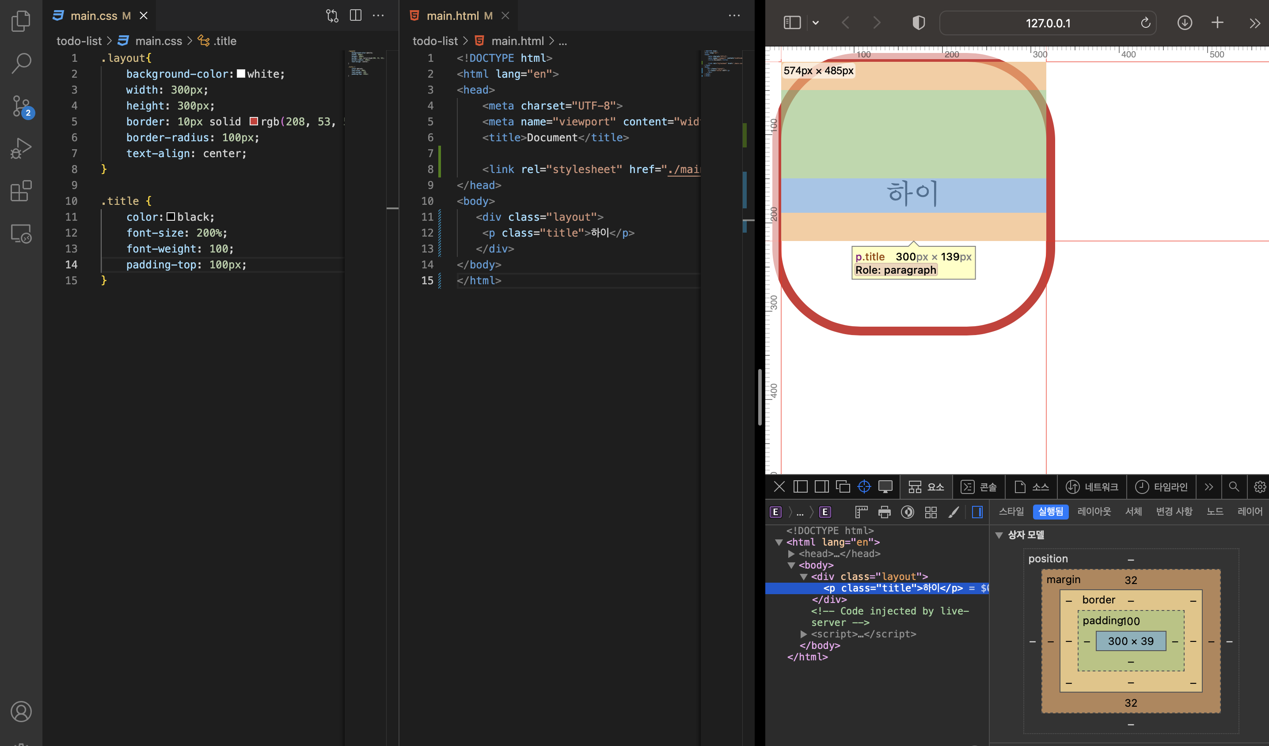Collapse the 상자 모델 section
1269x746 pixels.
click(x=999, y=535)
